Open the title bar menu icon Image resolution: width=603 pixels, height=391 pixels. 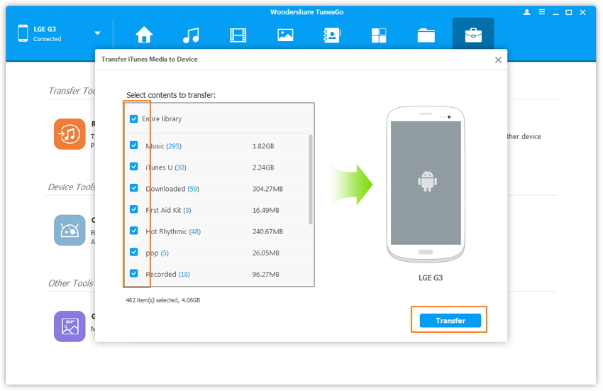point(541,12)
